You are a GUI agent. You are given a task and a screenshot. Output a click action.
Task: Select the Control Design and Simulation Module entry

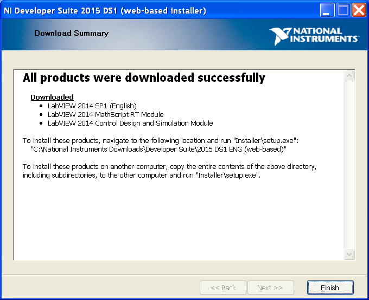pyautogui.click(x=130, y=123)
